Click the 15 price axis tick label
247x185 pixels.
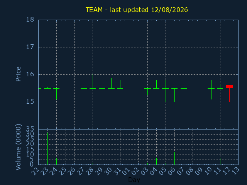pyautogui.click(x=30, y=102)
